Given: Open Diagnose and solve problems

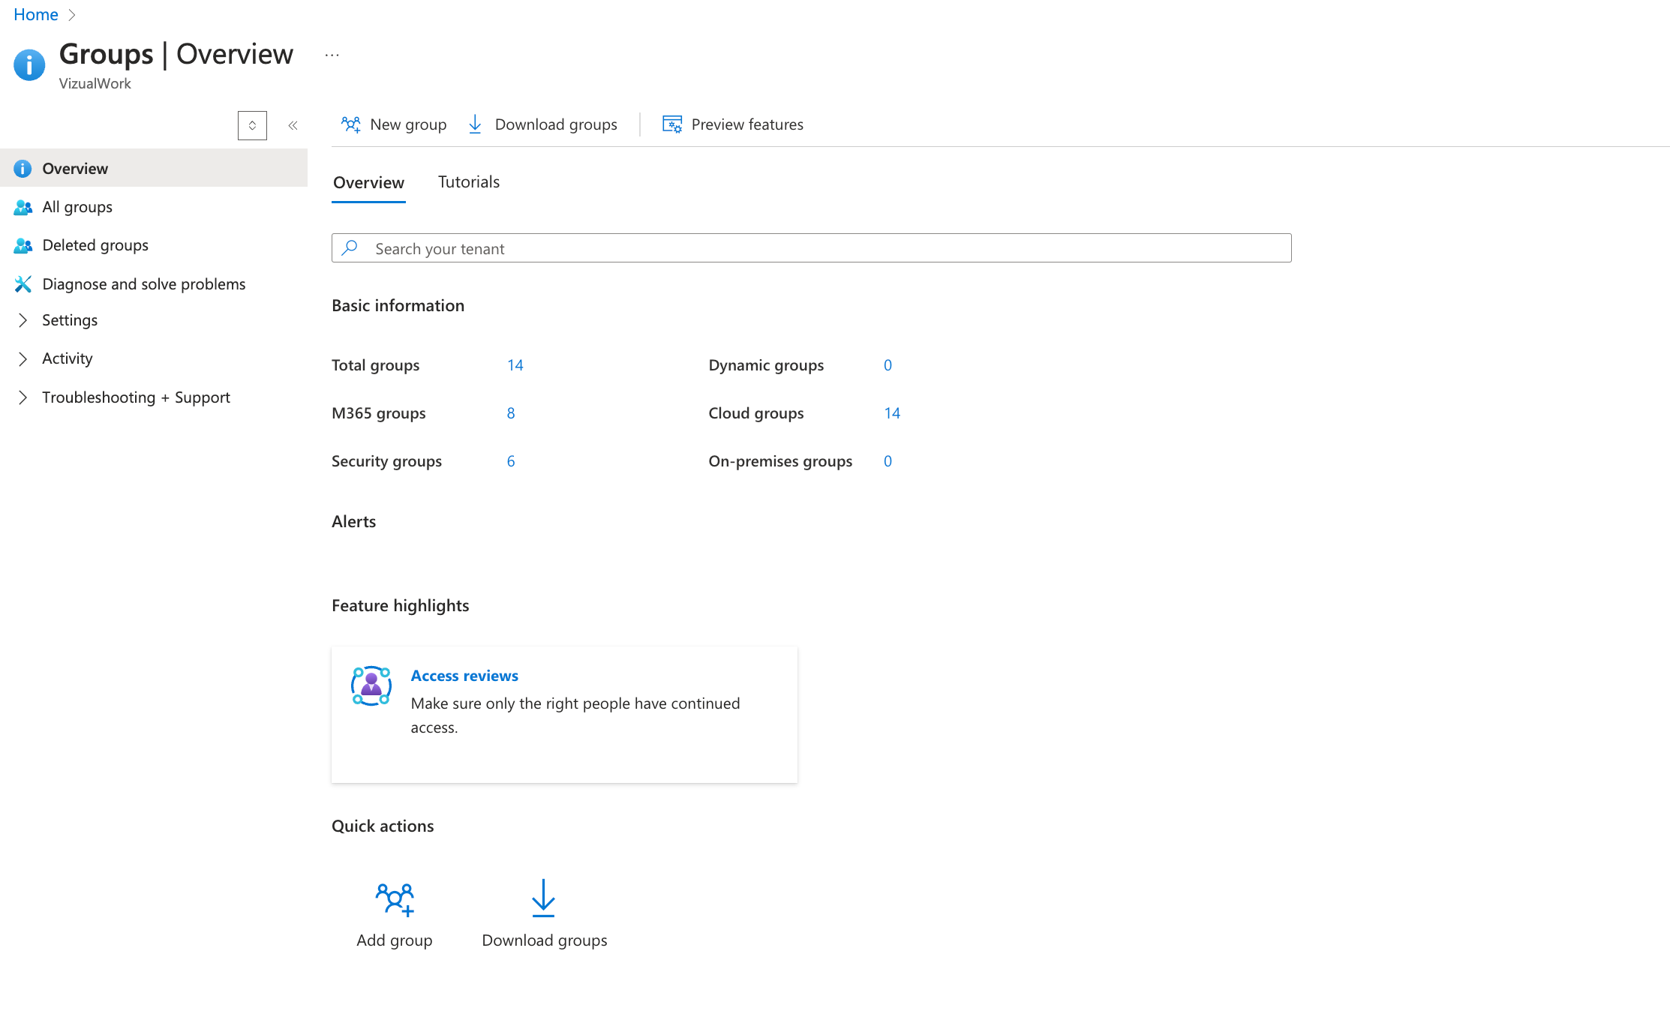Looking at the screenshot, I should pos(143,284).
